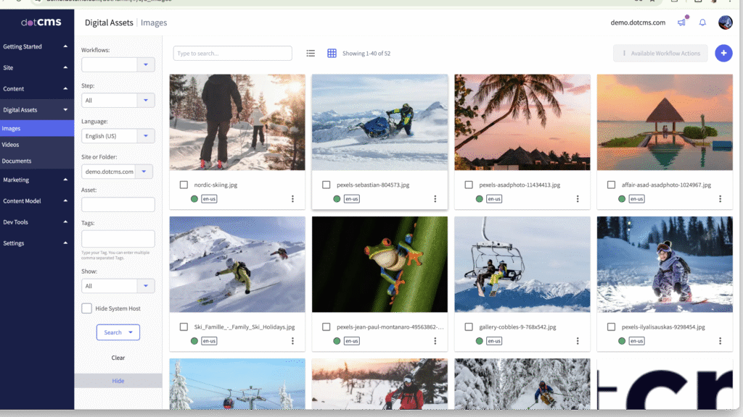Open the dotCMS logo home
This screenshot has height=417, width=743.
pyautogui.click(x=41, y=22)
